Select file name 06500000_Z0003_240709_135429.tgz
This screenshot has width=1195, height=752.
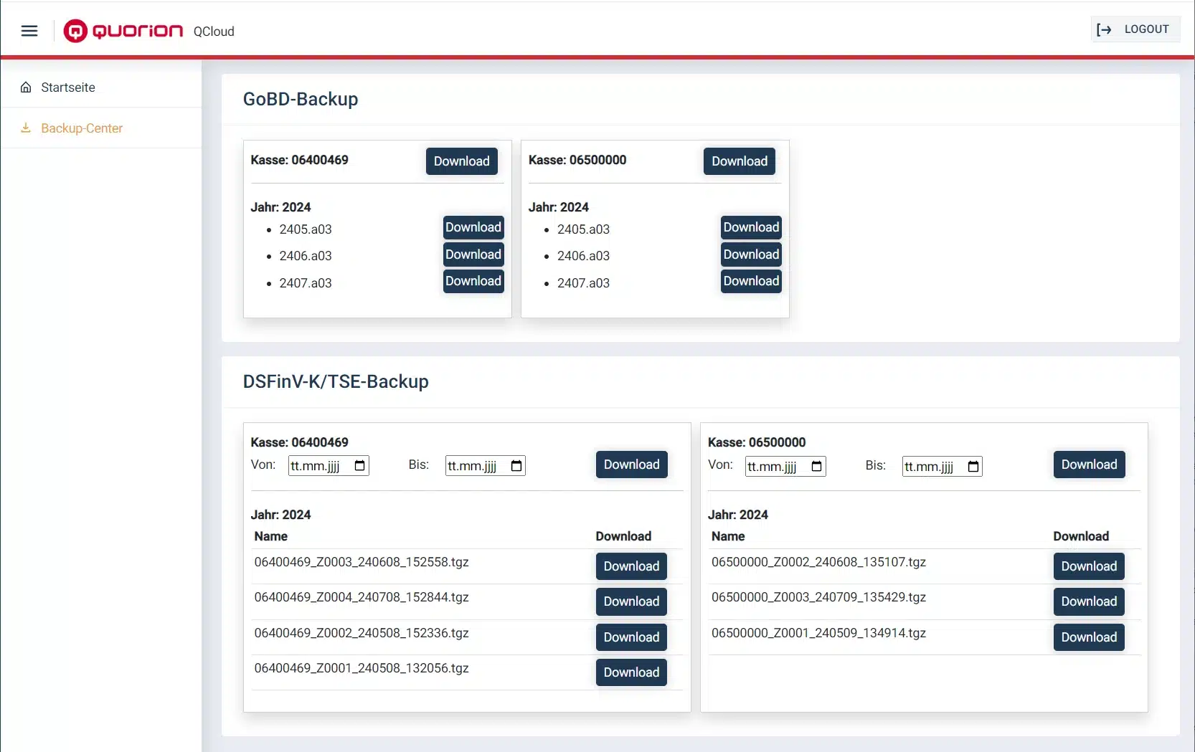pyautogui.click(x=818, y=597)
